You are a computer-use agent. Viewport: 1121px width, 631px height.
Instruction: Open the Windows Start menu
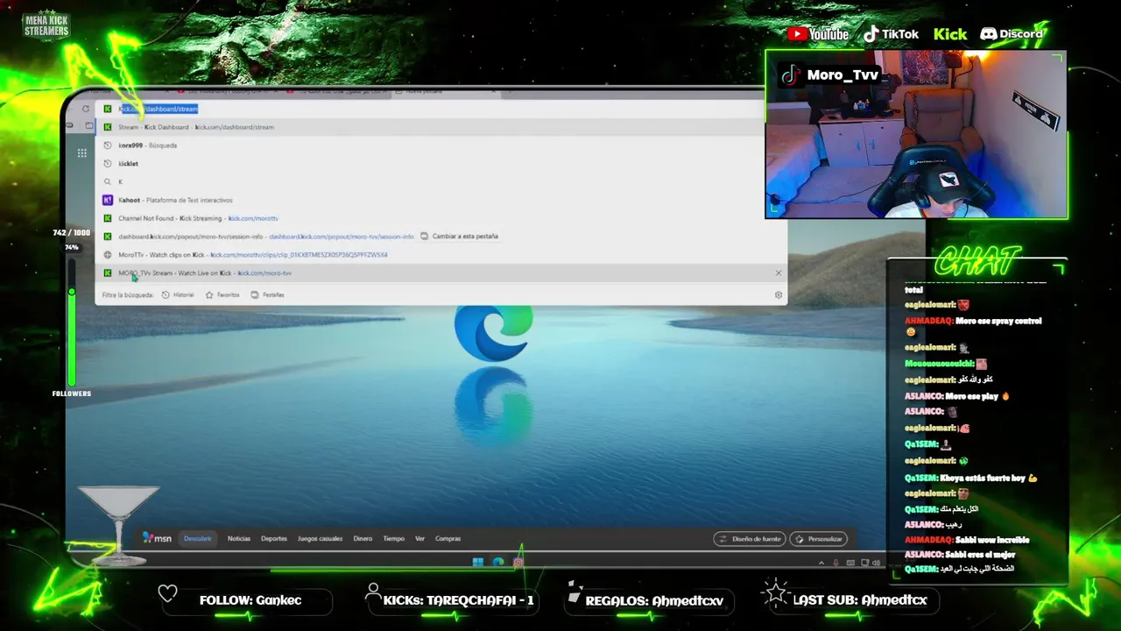coord(477,562)
